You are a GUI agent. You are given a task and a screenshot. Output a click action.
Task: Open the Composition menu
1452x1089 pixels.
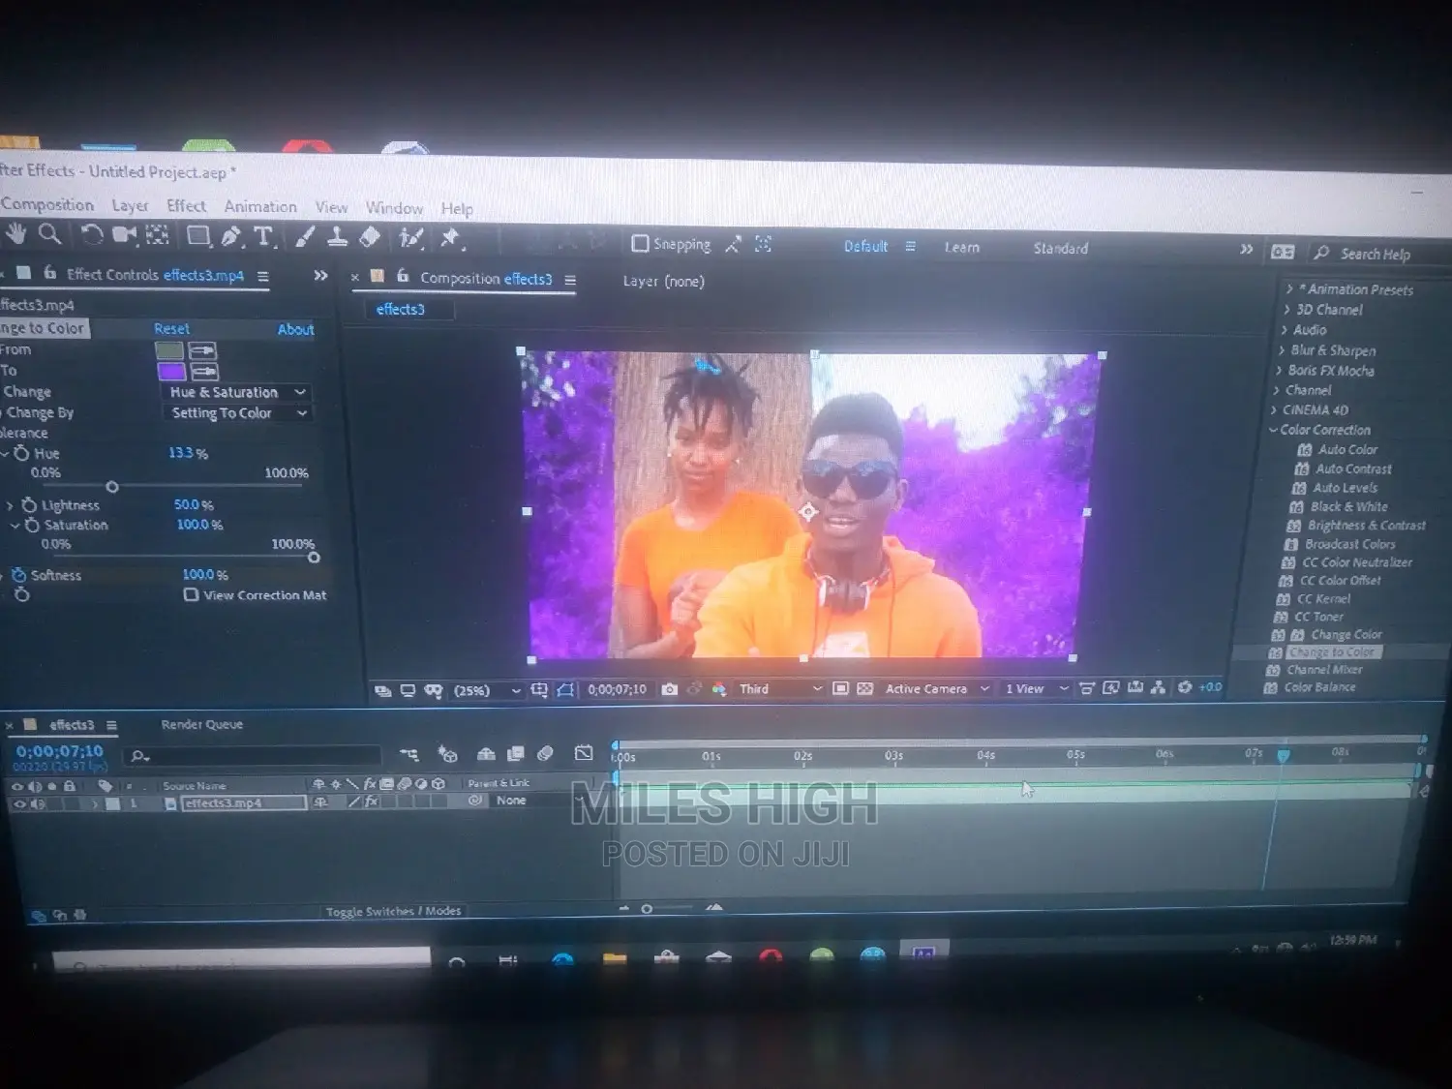coord(47,204)
